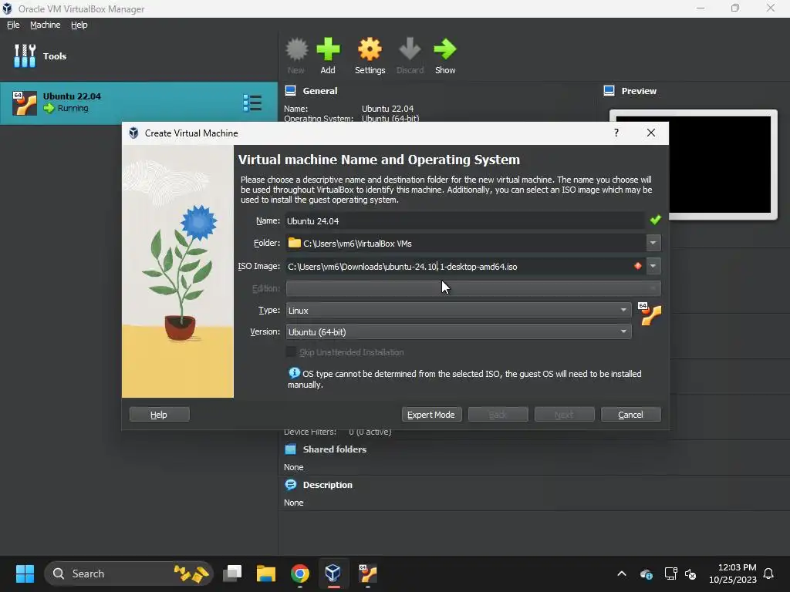Screen dimensions: 790x592
Task: Click the OneDrive cloud tray icon
Action: tap(647, 573)
